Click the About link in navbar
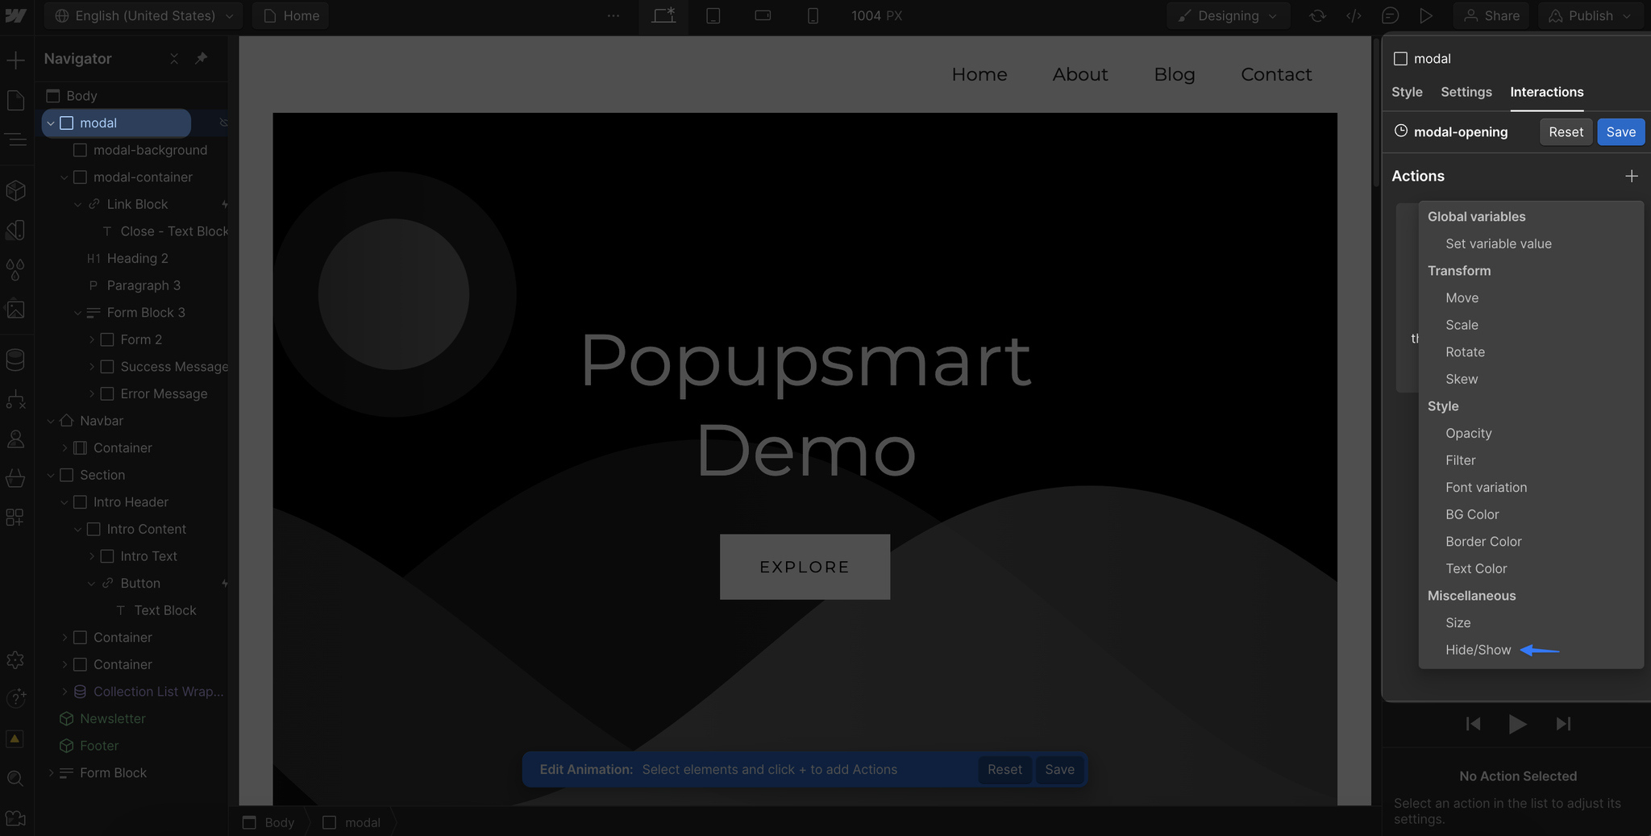 [x=1080, y=74]
